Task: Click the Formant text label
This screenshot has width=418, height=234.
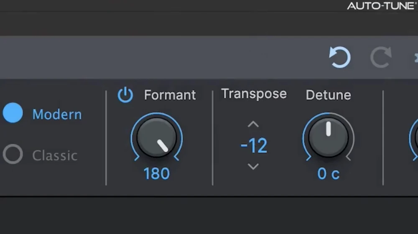Action: click(170, 95)
